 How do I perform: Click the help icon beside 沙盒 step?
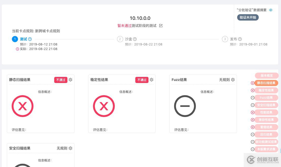tap(135, 39)
